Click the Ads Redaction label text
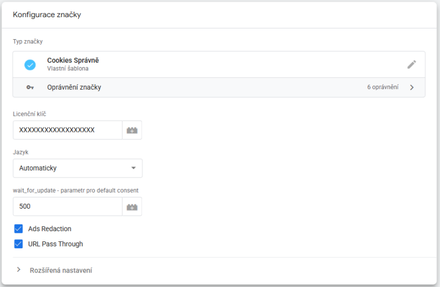The image size is (440, 287). coord(49,229)
